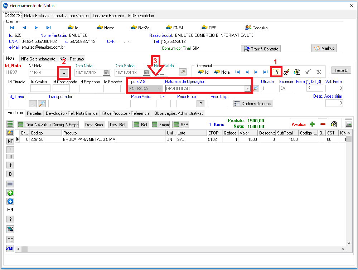Open the Parcelas tab
358x270 pixels.
pyautogui.click(x=35, y=113)
